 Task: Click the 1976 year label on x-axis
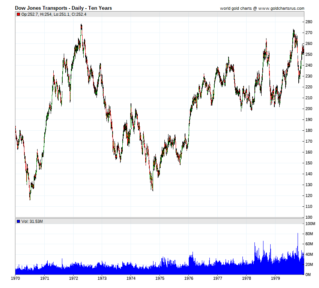tap(189, 278)
